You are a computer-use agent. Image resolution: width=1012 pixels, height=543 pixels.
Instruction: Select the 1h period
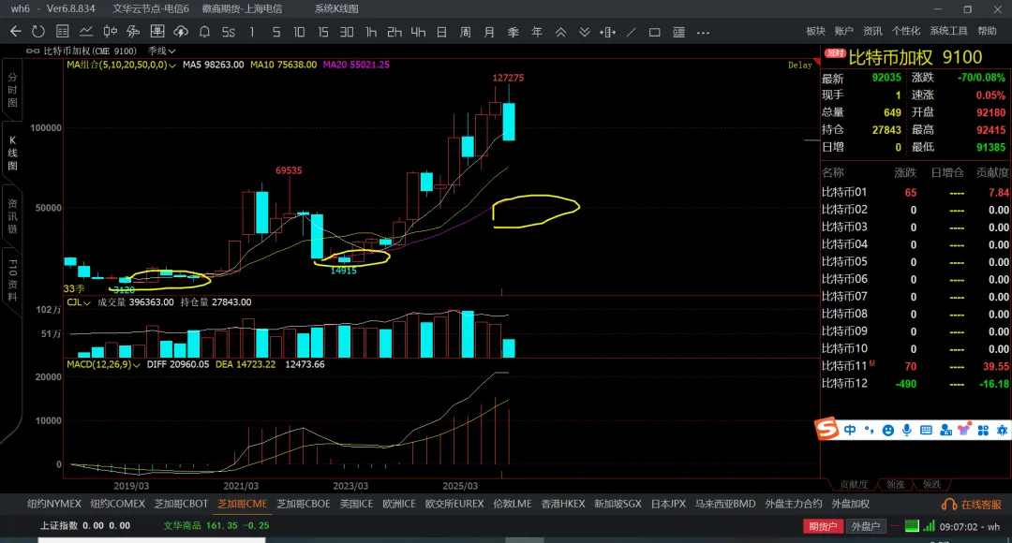(370, 32)
